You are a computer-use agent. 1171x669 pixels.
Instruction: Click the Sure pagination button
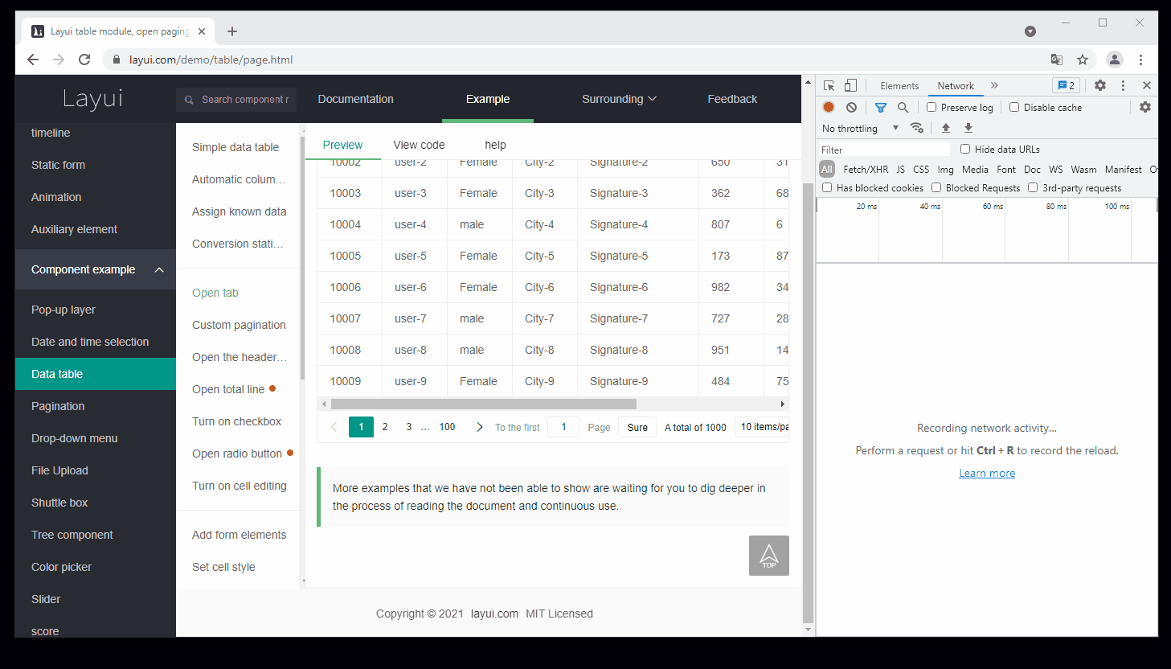(637, 427)
